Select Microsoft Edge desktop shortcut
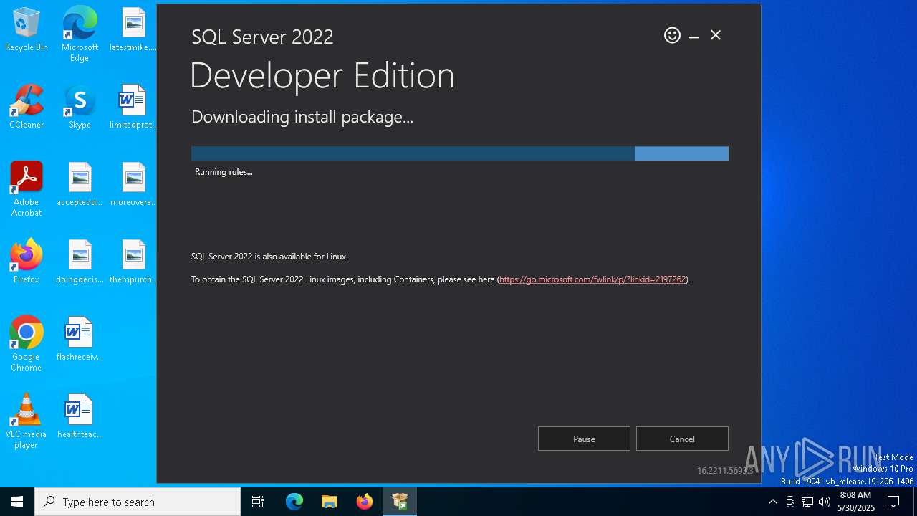Screen dimensions: 917x516 (80, 34)
